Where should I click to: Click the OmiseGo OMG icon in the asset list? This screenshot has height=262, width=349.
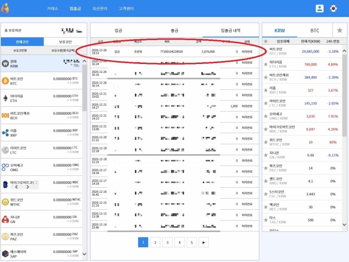5,167
